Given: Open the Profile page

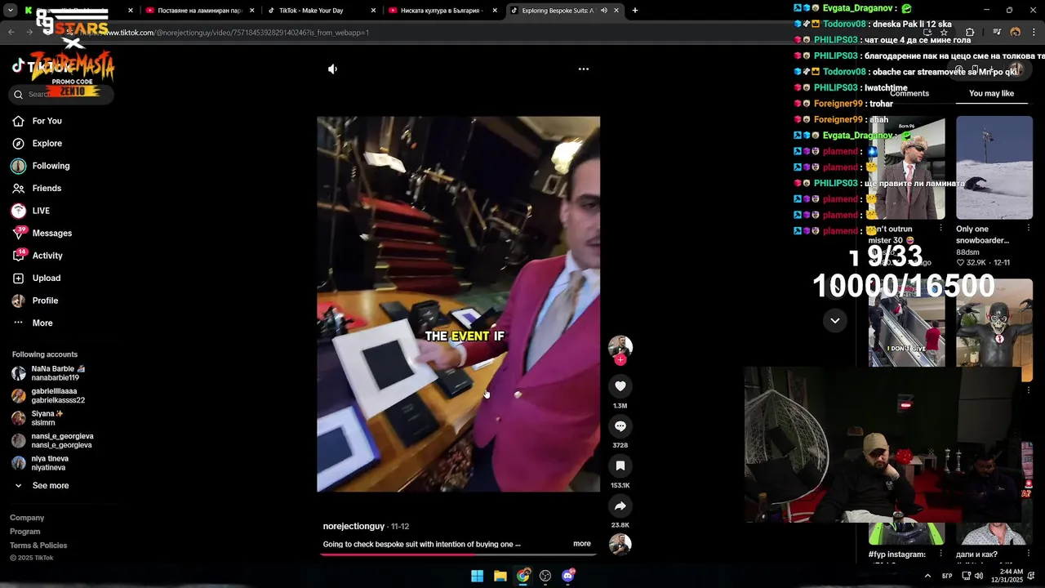Looking at the screenshot, I should tap(35, 301).
